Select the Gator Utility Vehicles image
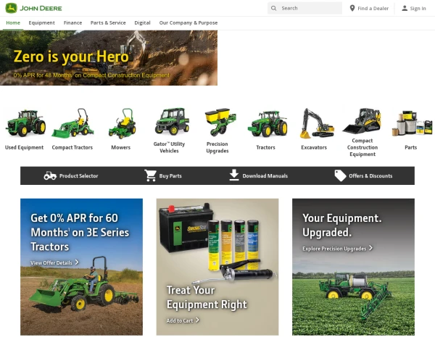The image size is (435, 348). [x=172, y=122]
